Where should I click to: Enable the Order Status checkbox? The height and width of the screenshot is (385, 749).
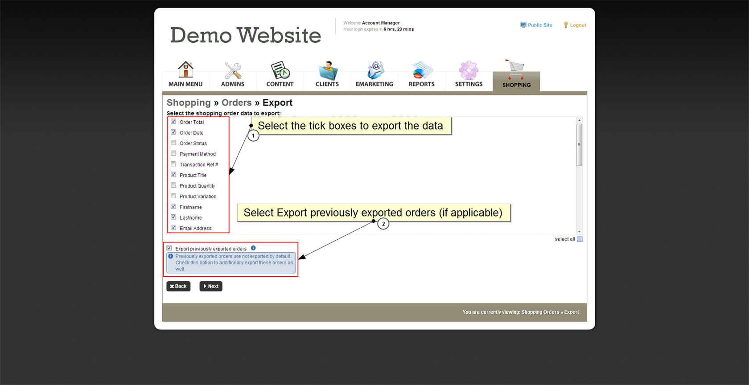tap(173, 143)
